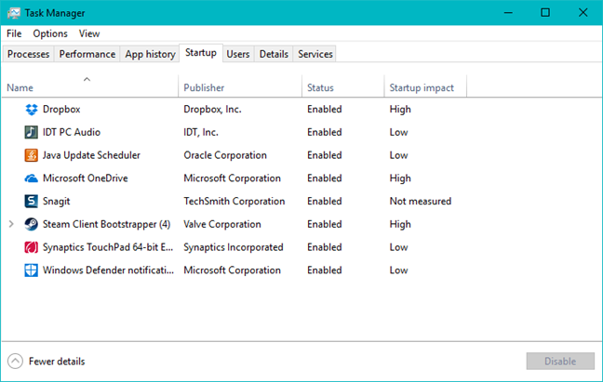Click the Dropbox, Inc. publisher cell

coord(212,110)
